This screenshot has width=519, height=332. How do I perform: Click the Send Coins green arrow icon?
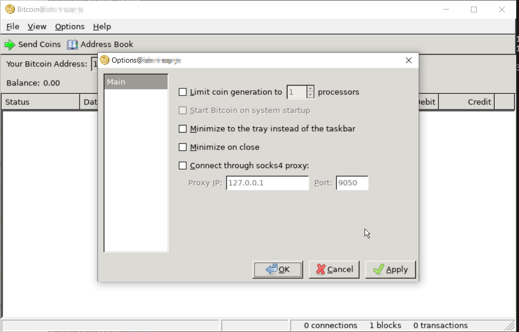point(10,44)
